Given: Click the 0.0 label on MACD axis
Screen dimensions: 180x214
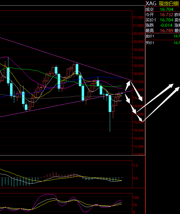Looking at the screenshot, I should (135, 178).
